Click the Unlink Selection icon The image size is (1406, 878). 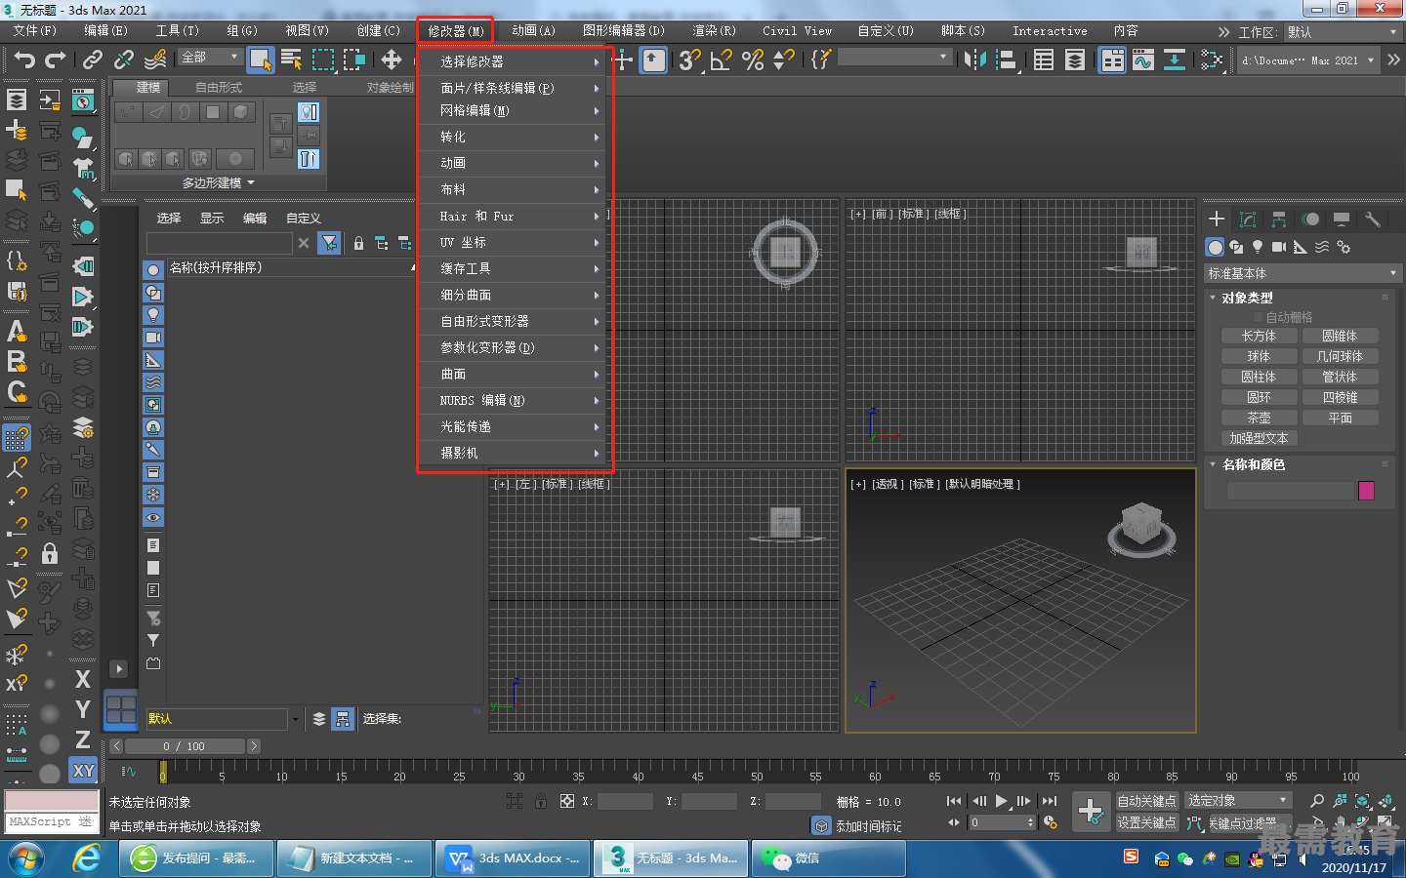tap(124, 60)
